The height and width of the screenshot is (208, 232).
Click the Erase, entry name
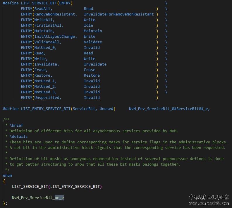[41, 70]
